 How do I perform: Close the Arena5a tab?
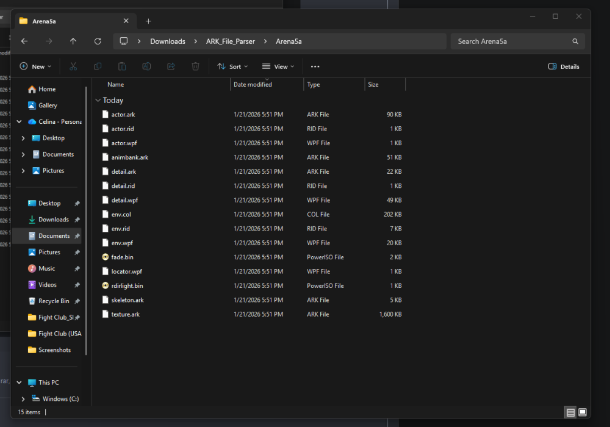[126, 21]
